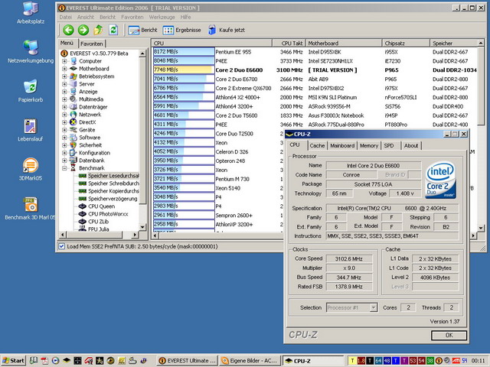Open 3DMark05 desktop shortcut
The height and width of the screenshot is (367, 490).
pos(31,167)
